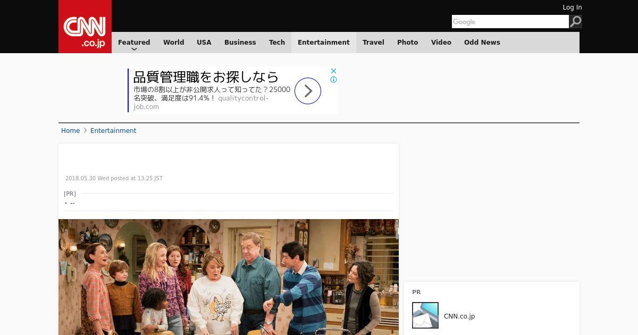Open the ad info (i) icon
Image resolution: width=638 pixels, height=335 pixels.
[333, 80]
